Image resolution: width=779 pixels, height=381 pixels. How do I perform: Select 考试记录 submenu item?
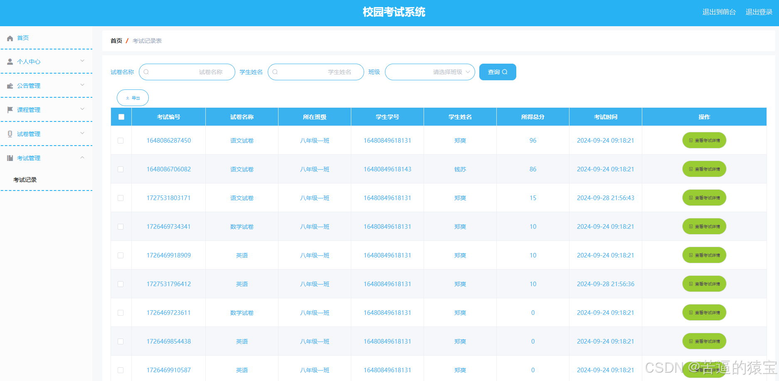(x=25, y=180)
